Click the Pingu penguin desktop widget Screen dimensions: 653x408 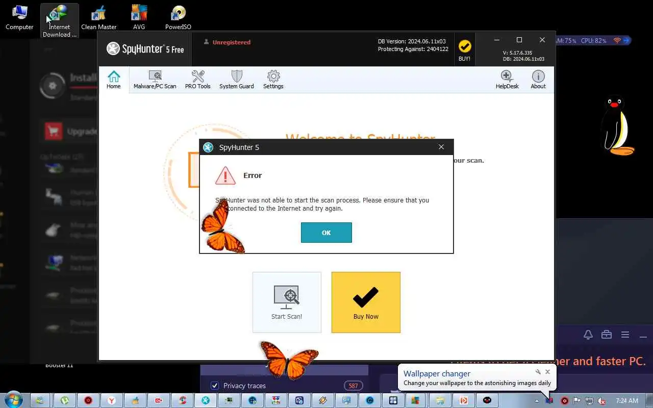coord(618,125)
